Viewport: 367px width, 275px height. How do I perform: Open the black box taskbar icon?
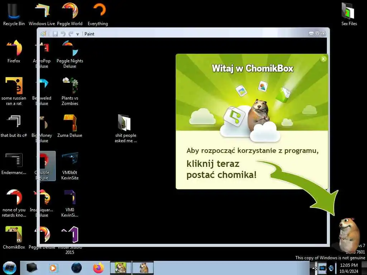coord(32,268)
